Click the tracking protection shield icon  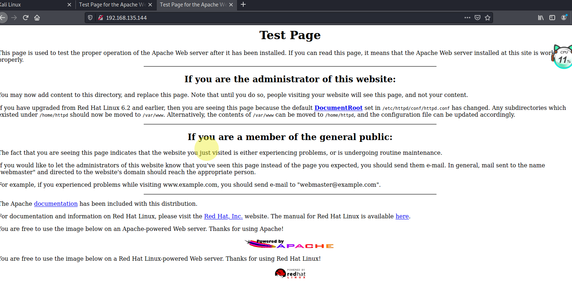tap(90, 18)
